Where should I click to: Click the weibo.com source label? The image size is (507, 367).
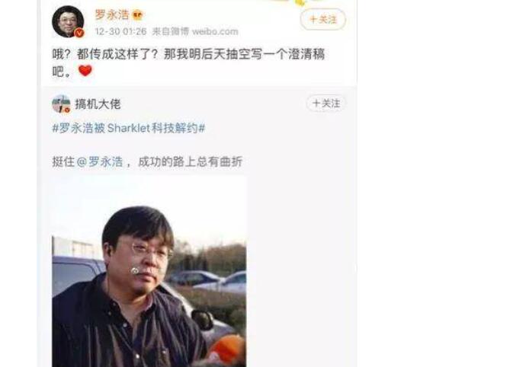(x=215, y=31)
